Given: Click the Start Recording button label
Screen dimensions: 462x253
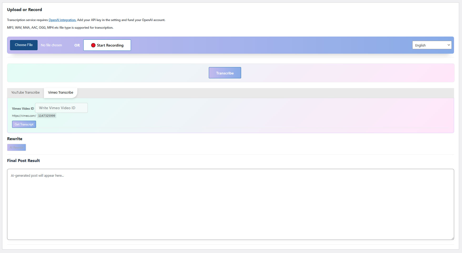Looking at the screenshot, I should (110, 45).
